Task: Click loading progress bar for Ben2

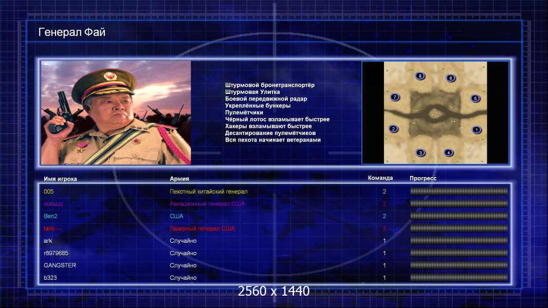Action: [x=459, y=216]
